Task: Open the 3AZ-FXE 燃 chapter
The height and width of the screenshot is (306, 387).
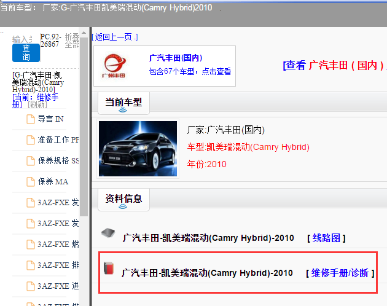Action: [58, 245]
